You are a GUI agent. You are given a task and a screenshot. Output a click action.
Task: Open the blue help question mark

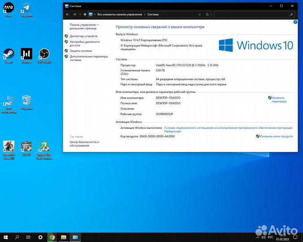(295, 22)
